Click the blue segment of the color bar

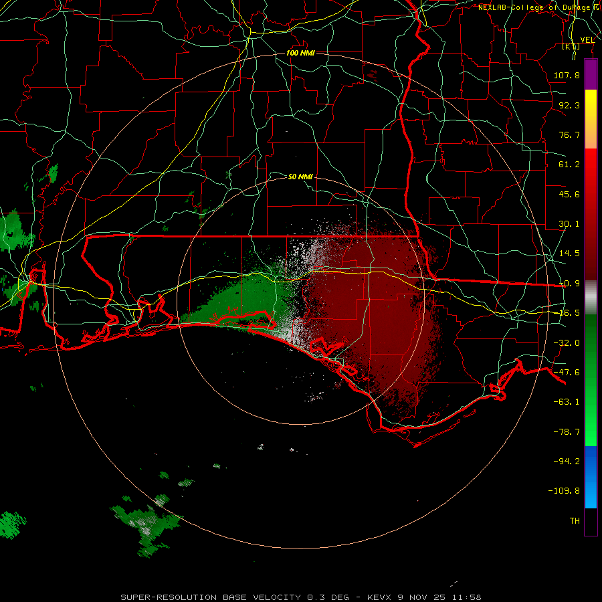(x=591, y=477)
